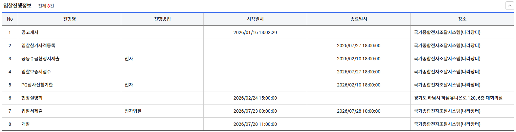Click the 종료일시 column header
516x132 pixels.
359,19
